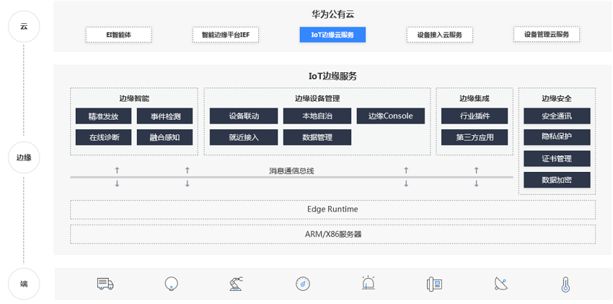The width and height of the screenshot is (613, 304).
Task: Open the EI智能体 box
Action: pyautogui.click(x=119, y=35)
